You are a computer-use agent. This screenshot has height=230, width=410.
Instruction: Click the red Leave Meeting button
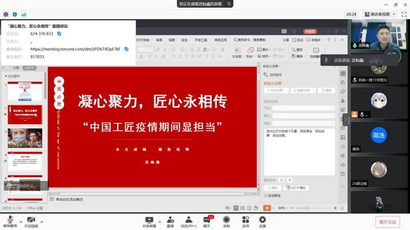pos(388,222)
